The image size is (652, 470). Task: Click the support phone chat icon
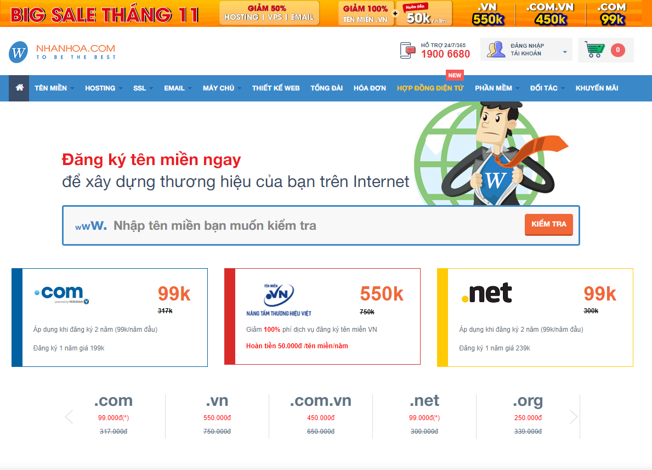[407, 50]
